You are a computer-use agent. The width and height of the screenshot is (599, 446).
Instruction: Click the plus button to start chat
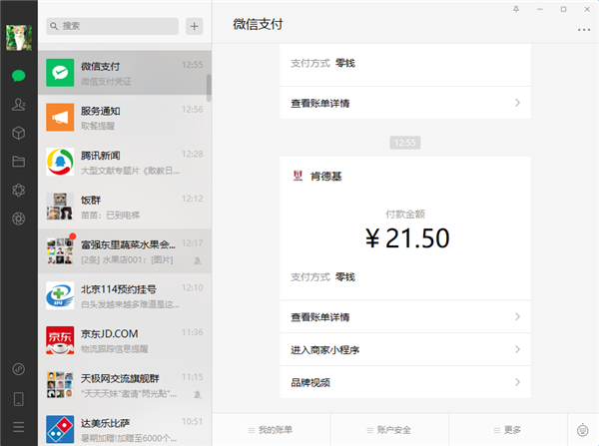[194, 26]
